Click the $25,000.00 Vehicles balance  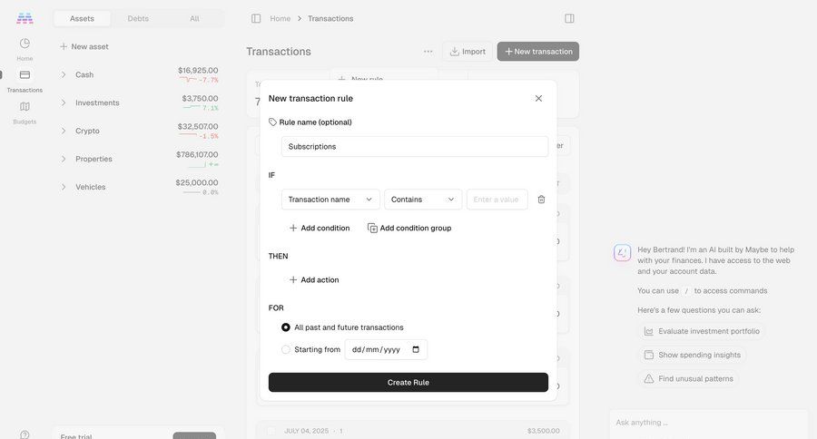[x=197, y=183]
